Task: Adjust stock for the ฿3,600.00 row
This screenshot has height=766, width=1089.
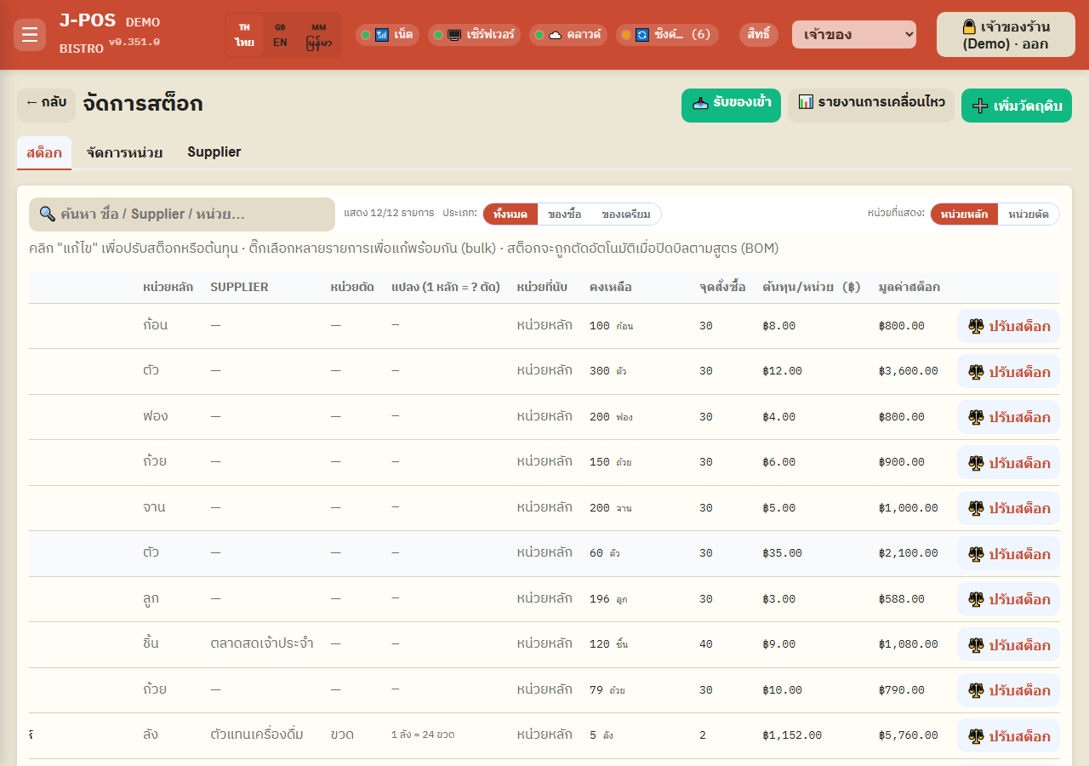Action: [1008, 371]
